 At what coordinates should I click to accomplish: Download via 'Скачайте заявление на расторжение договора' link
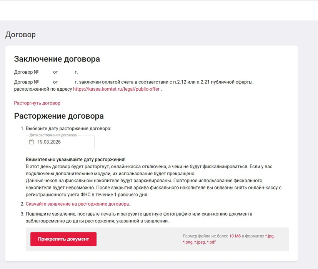click(x=78, y=204)
